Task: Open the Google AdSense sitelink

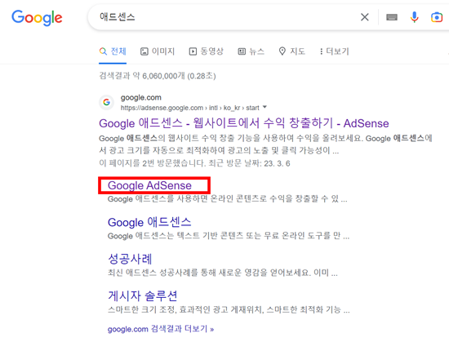Action: (149, 185)
